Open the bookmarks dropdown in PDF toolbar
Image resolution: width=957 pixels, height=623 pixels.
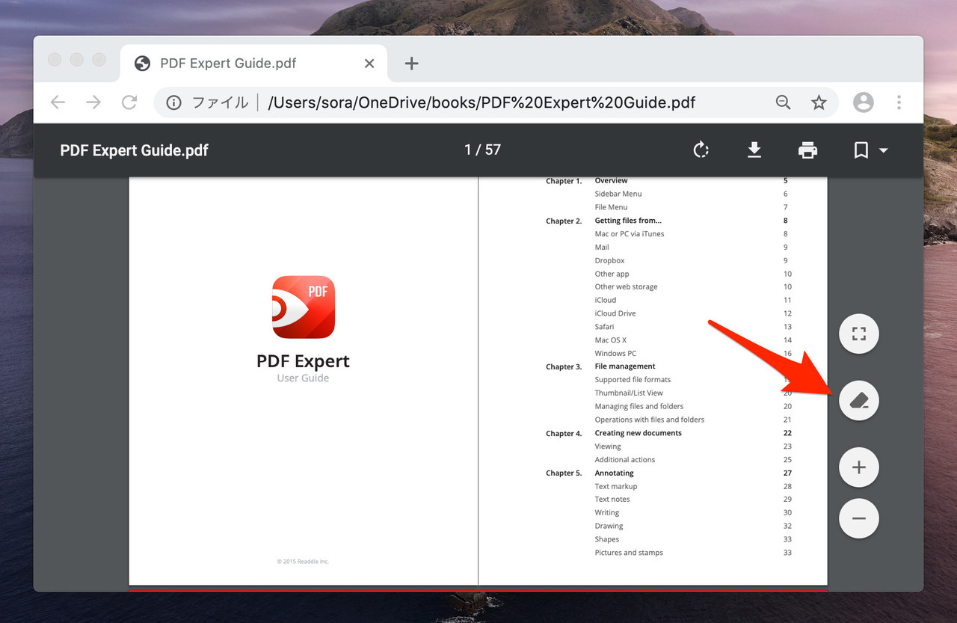pos(870,150)
